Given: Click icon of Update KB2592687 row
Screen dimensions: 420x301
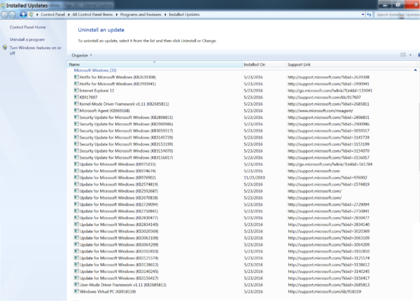Looking at the screenshot, I should 76,190.
